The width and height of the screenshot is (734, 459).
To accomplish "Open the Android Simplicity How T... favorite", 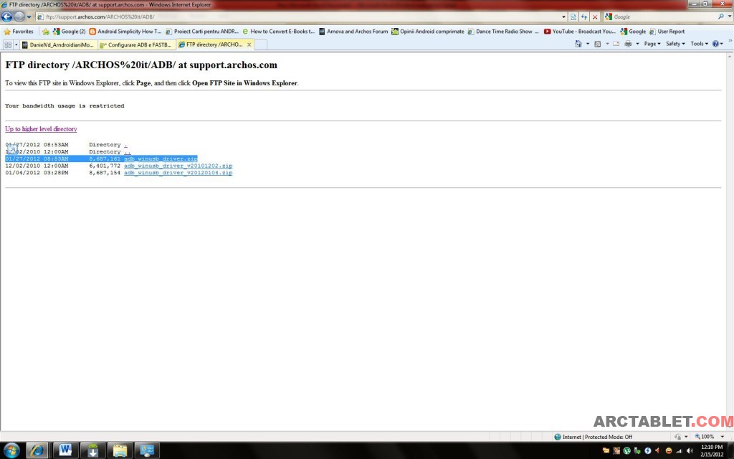I will (x=125, y=32).
